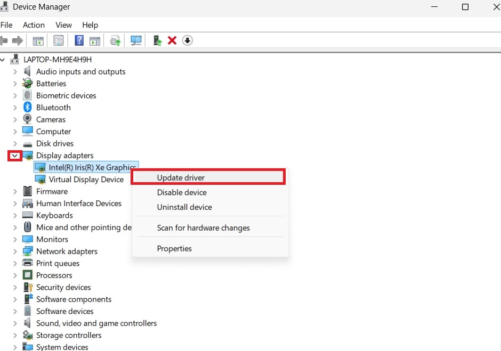501x351 pixels.
Task: Click the Firmware chip icon
Action: pos(28,191)
